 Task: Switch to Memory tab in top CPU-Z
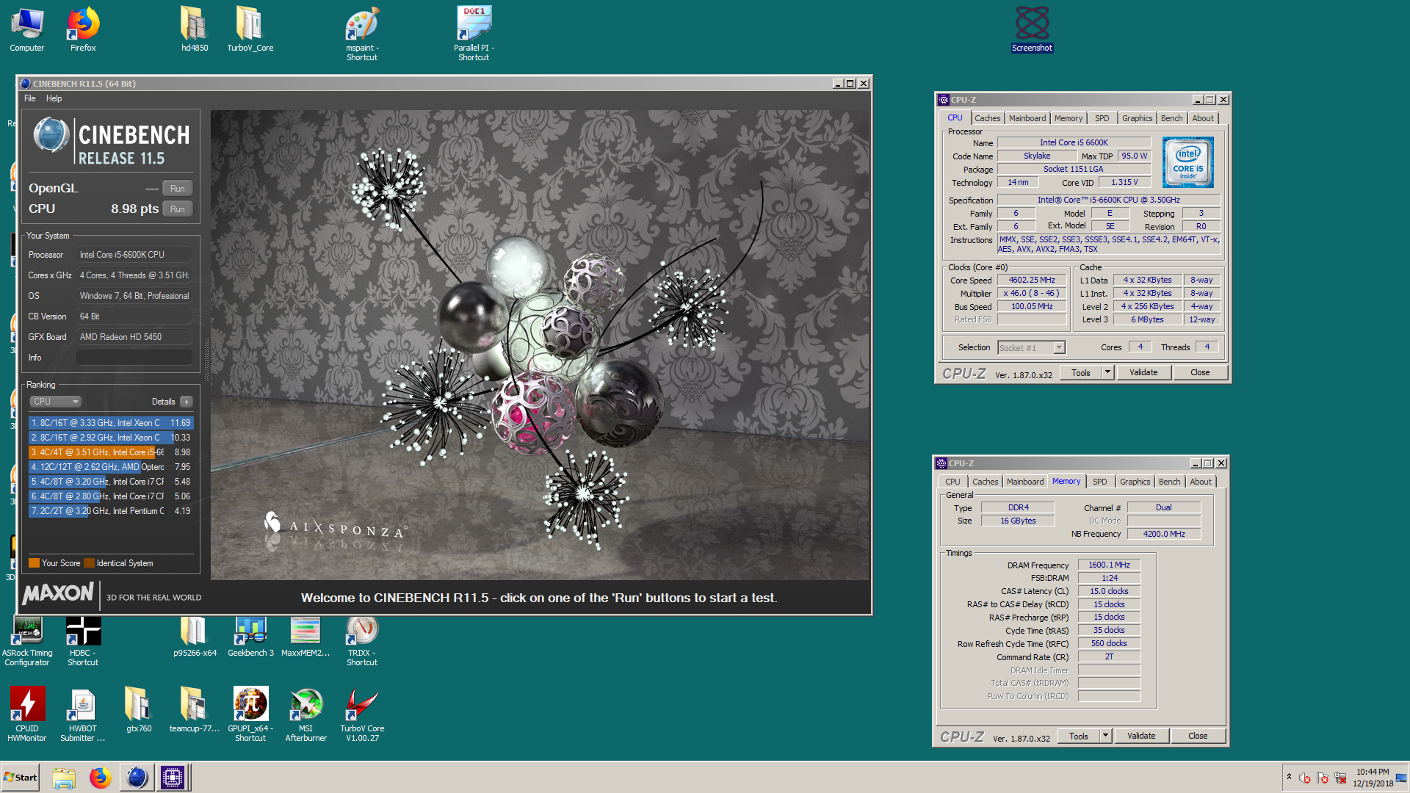pos(1068,118)
